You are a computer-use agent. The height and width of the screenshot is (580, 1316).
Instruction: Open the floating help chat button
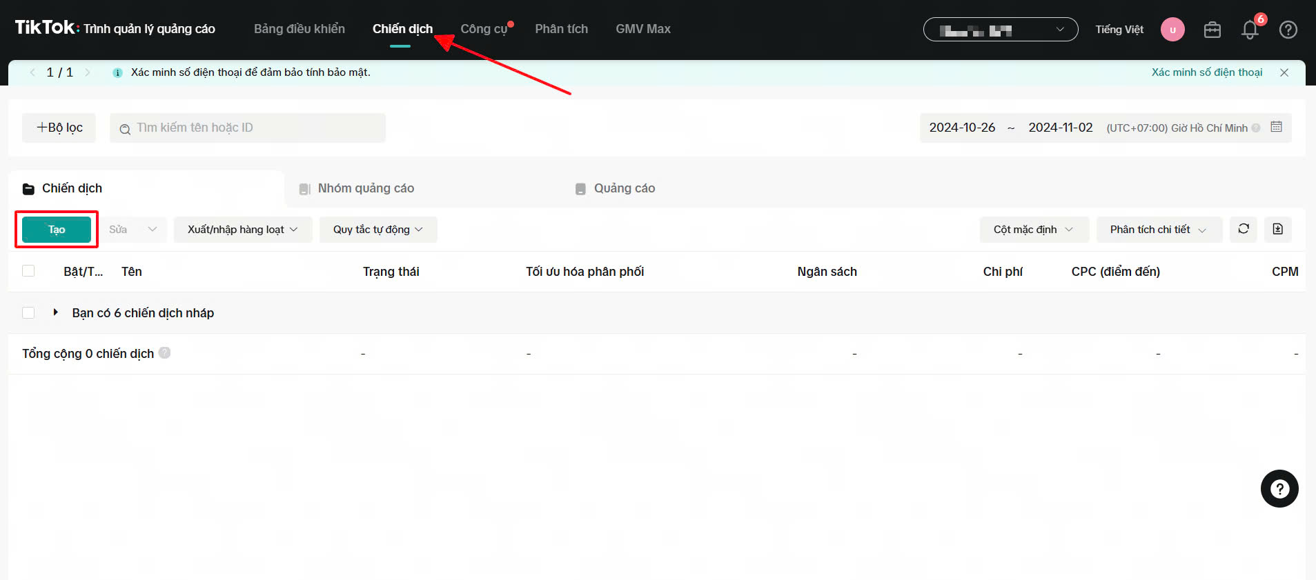1279,489
